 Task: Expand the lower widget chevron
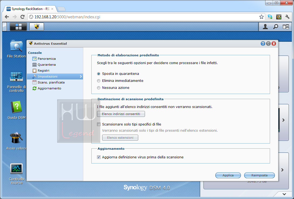tap(282, 170)
